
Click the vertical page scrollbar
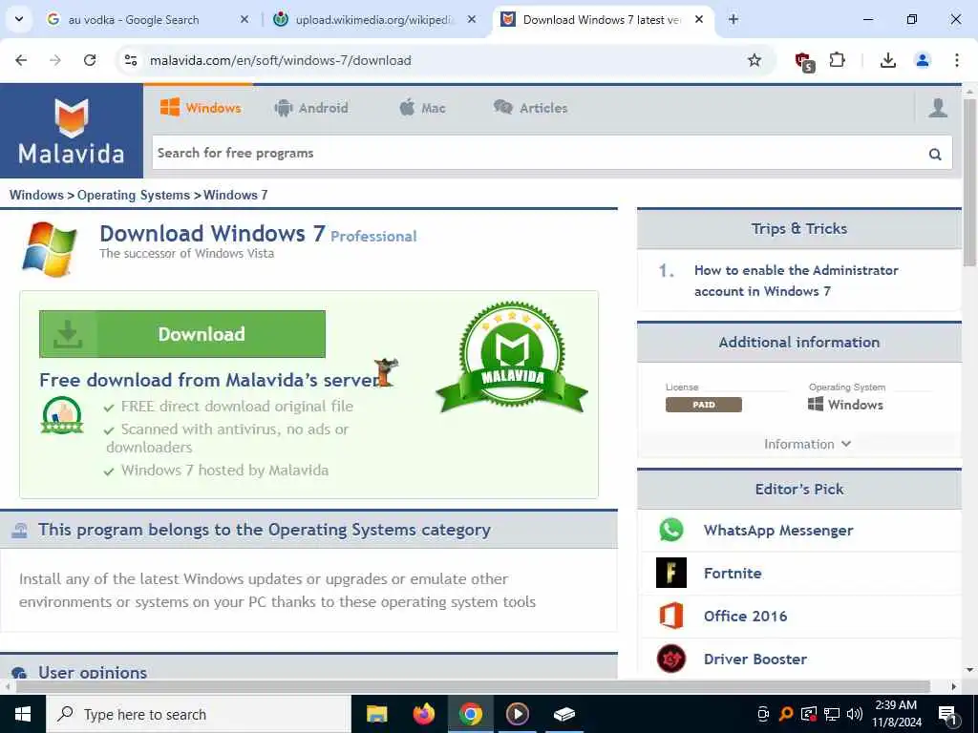969,180
